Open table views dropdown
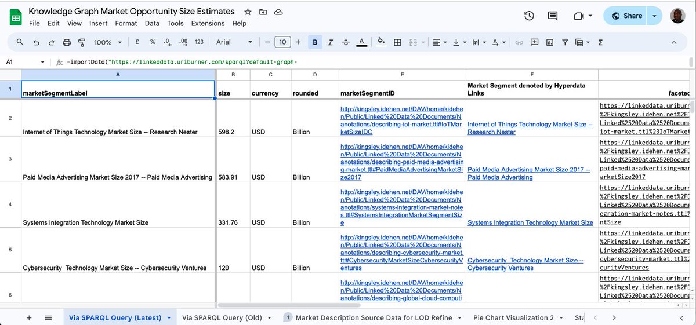Screen dimensions: 696x325 [x=582, y=42]
